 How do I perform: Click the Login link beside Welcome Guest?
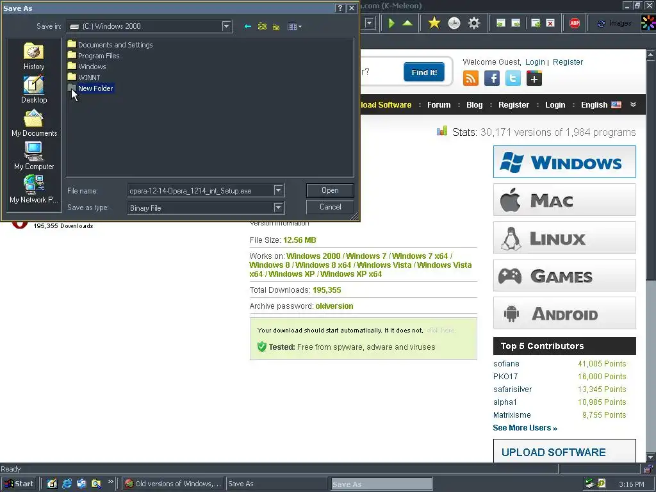[535, 62]
